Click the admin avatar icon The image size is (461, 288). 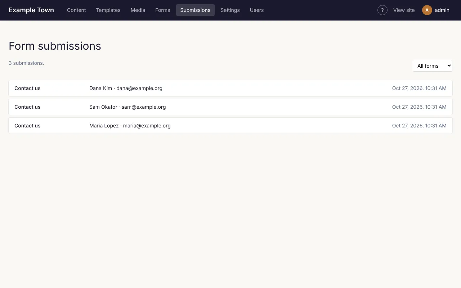point(427,10)
